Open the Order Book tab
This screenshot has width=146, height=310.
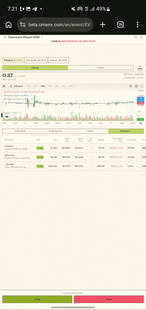(20, 131)
